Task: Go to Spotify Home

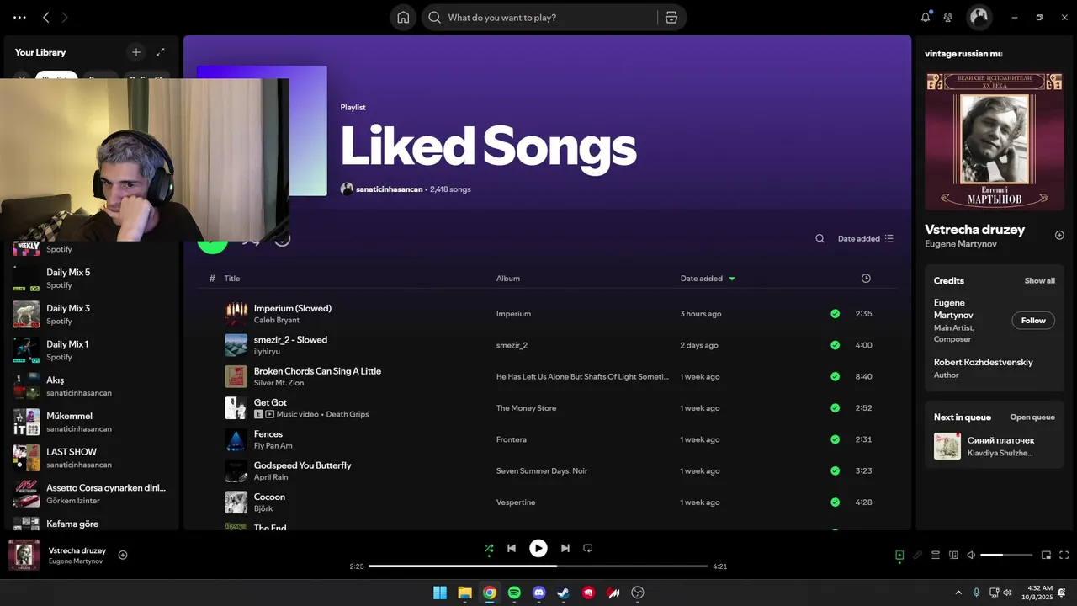Action: 403,17
